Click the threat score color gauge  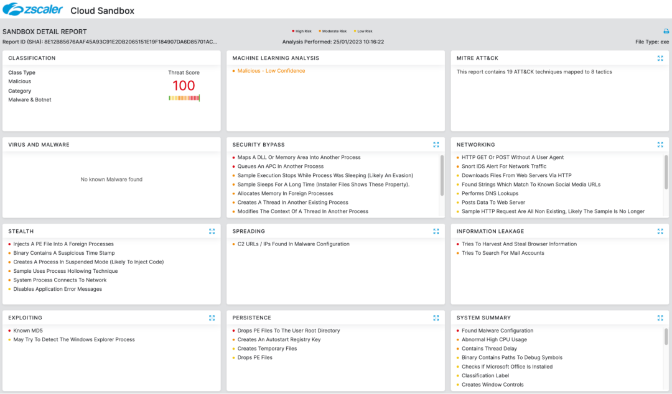[x=184, y=98]
